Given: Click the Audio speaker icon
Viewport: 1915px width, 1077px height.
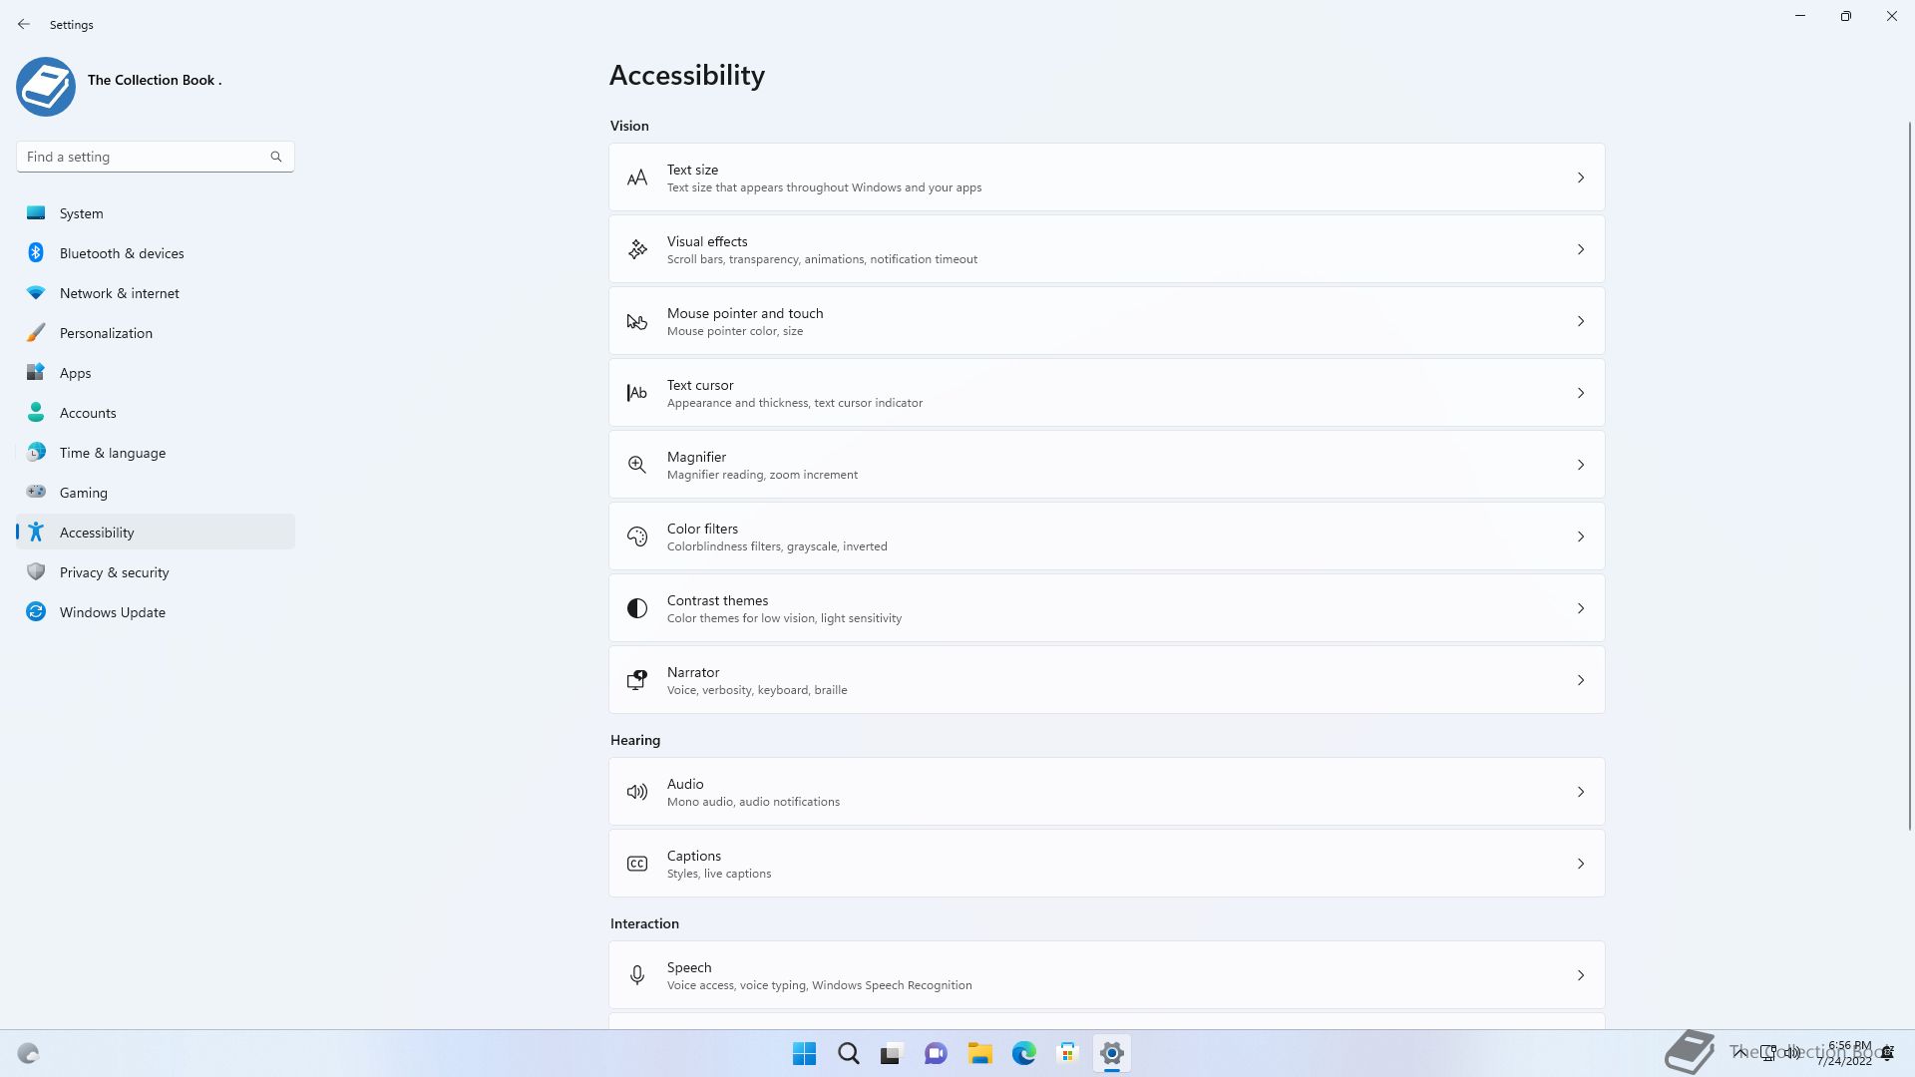Looking at the screenshot, I should click(636, 792).
